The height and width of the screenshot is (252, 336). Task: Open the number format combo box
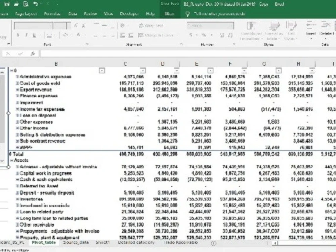point(210,26)
